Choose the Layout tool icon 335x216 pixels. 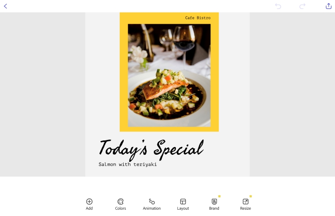point(183,201)
